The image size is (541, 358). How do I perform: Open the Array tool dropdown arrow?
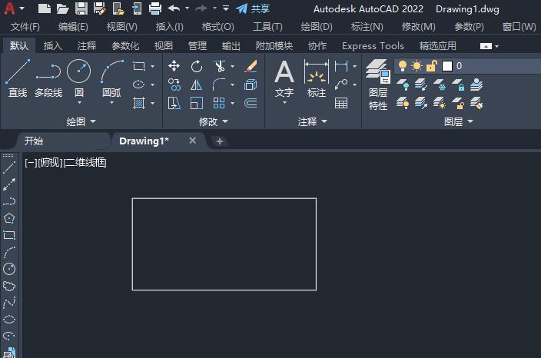[x=233, y=103]
